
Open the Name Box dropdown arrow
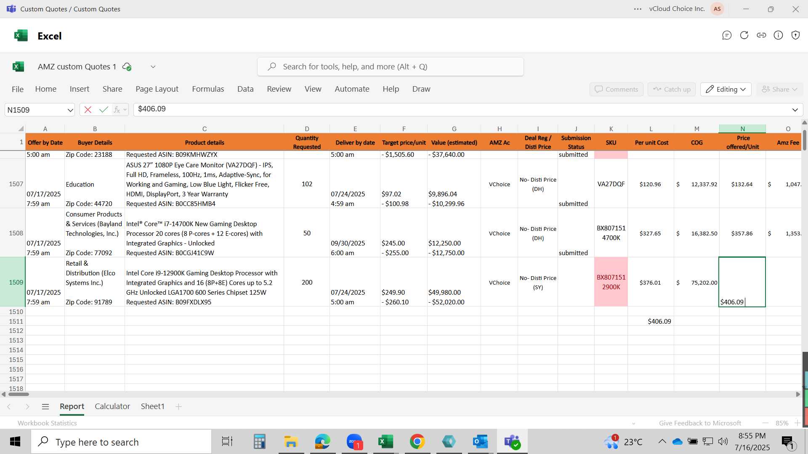coord(70,110)
